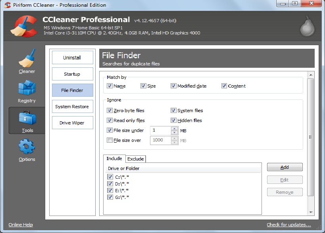Switch to the Exclude tab
The width and height of the screenshot is (325, 233).
[x=136, y=159]
